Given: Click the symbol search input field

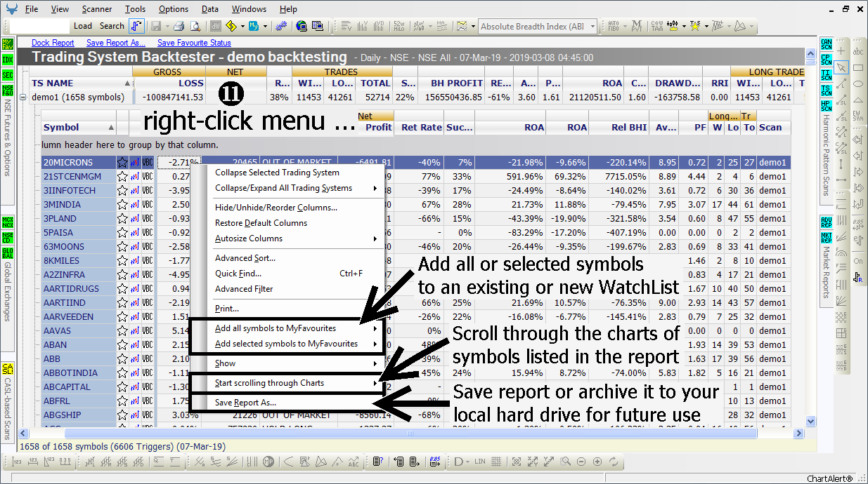Looking at the screenshot, I should click(40, 26).
